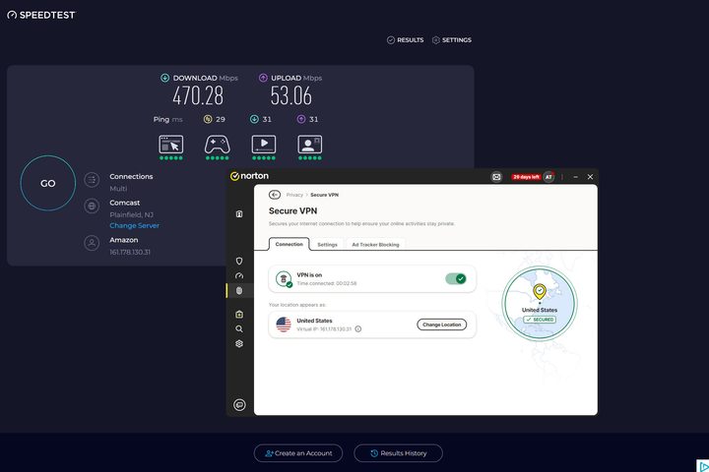Image resolution: width=709 pixels, height=472 pixels.
Task: Click the Norton search magnifier sidebar icon
Action: tap(239, 328)
